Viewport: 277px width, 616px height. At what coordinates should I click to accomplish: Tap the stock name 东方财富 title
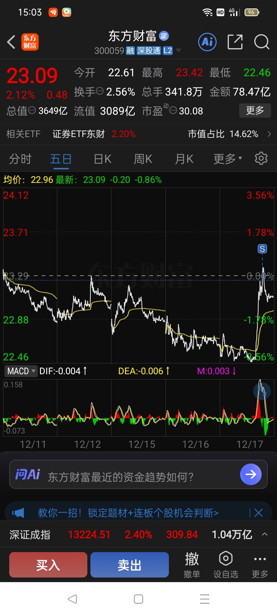coord(132,36)
